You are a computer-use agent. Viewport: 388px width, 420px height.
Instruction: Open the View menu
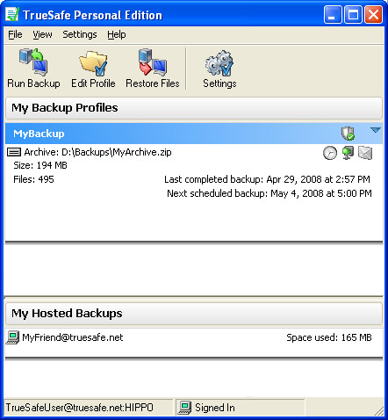[42, 34]
